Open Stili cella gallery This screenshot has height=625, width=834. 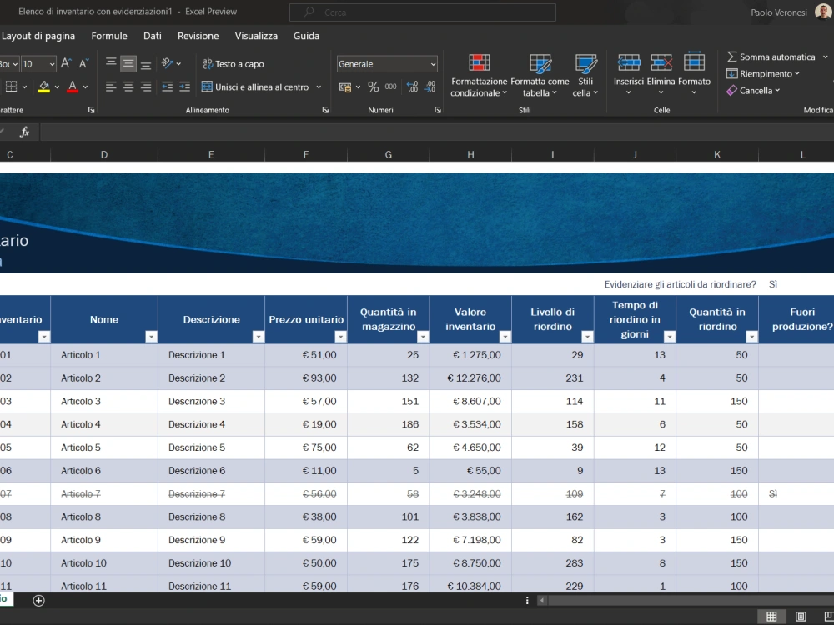tap(585, 76)
